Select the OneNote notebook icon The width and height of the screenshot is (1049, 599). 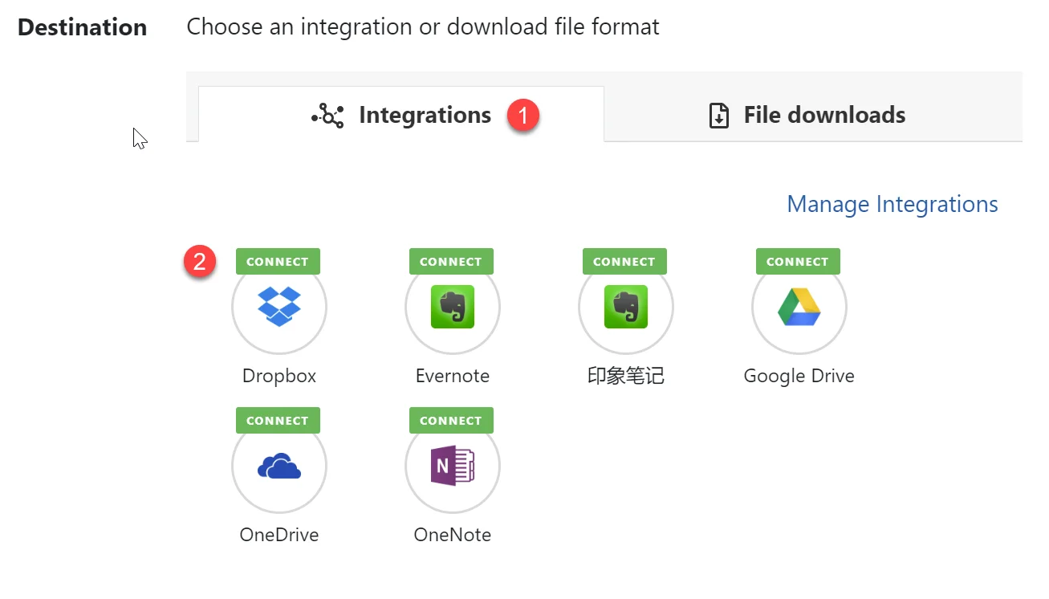(453, 466)
